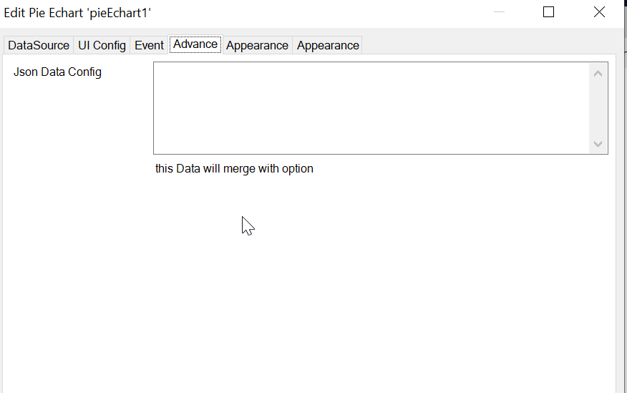This screenshot has height=393, width=627.
Task: Go to the Event tab
Action: pos(149,46)
